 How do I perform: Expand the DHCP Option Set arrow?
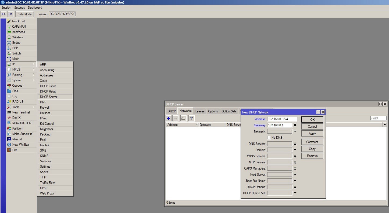coord(295,193)
